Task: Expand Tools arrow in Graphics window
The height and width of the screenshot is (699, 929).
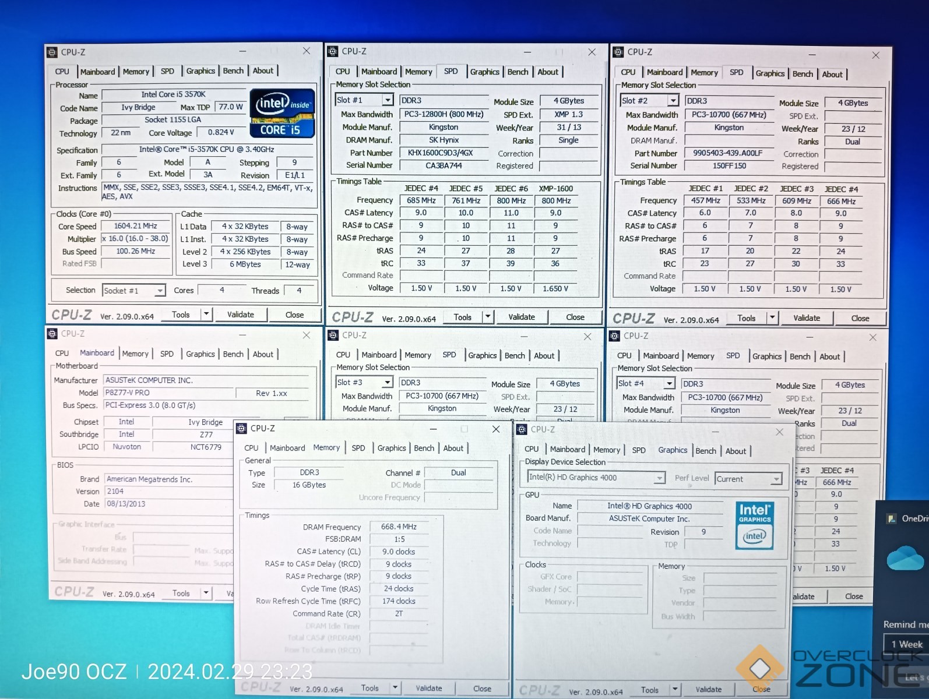Action: point(675,690)
